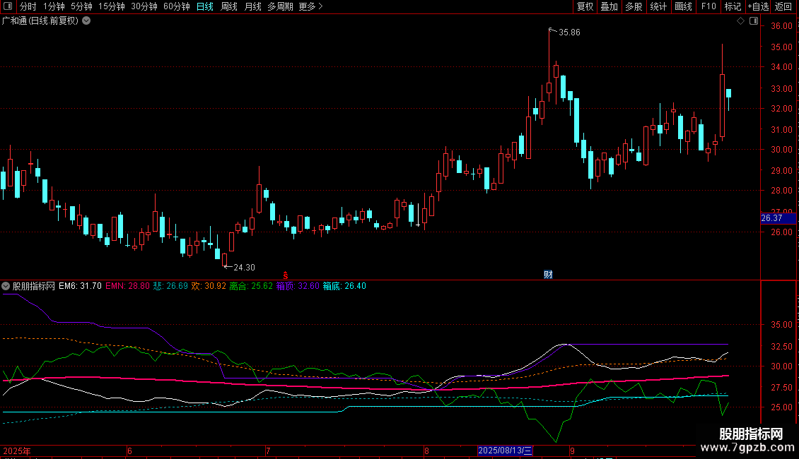Click 叠加 overlay button
Image resolution: width=799 pixels, height=459 pixels.
tap(609, 6)
